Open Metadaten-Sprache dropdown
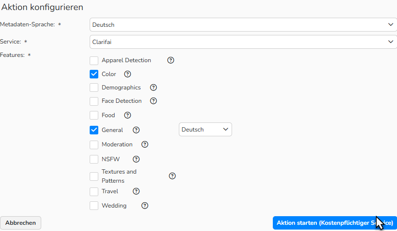The image size is (397, 231). pos(243,25)
